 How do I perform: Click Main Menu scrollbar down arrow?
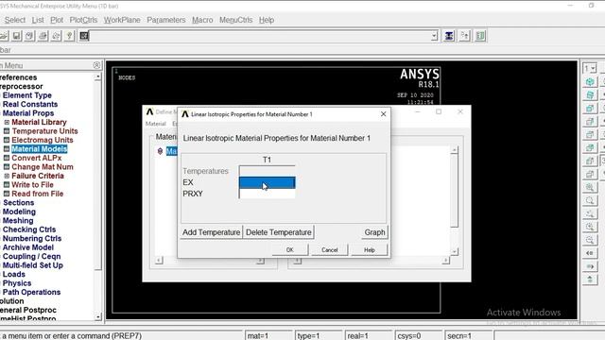(98, 317)
